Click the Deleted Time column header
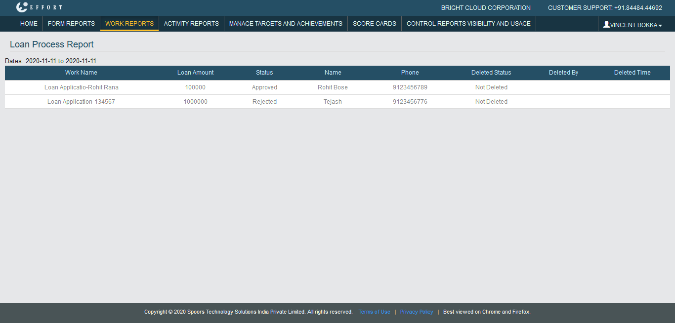675x323 pixels. tap(632, 73)
